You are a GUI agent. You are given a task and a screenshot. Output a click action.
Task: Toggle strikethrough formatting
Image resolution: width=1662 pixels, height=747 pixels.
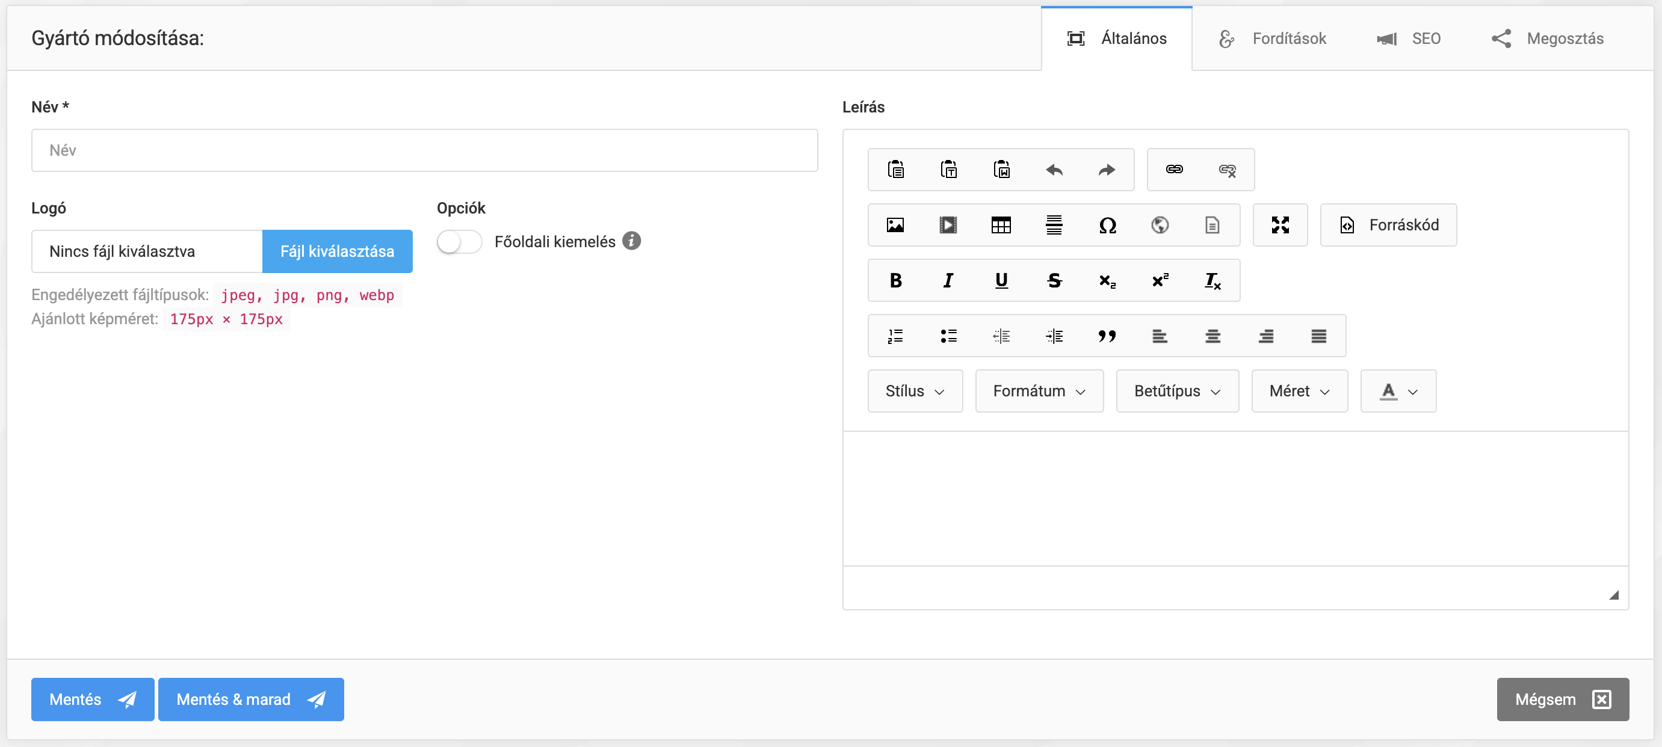click(1054, 281)
